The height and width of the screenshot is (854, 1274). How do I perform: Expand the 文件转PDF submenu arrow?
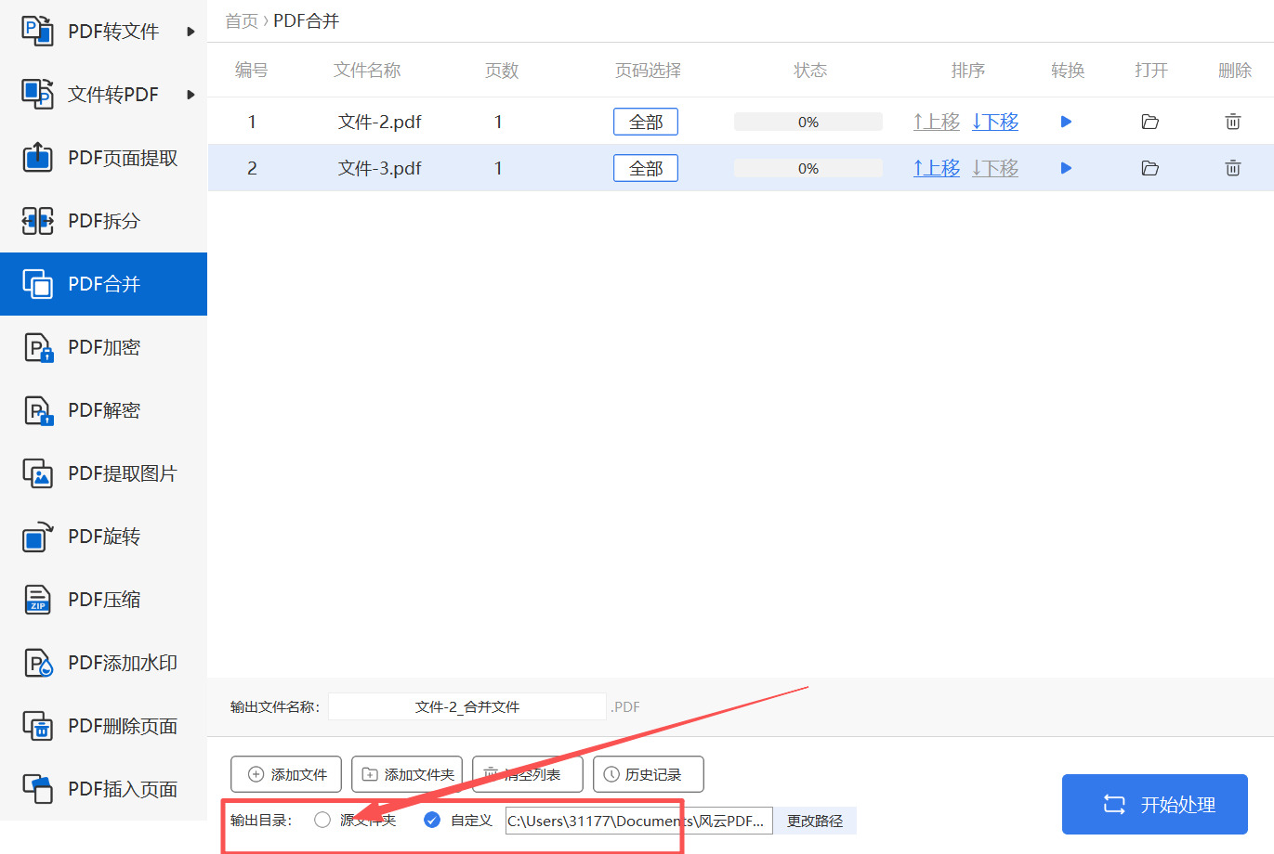(191, 94)
